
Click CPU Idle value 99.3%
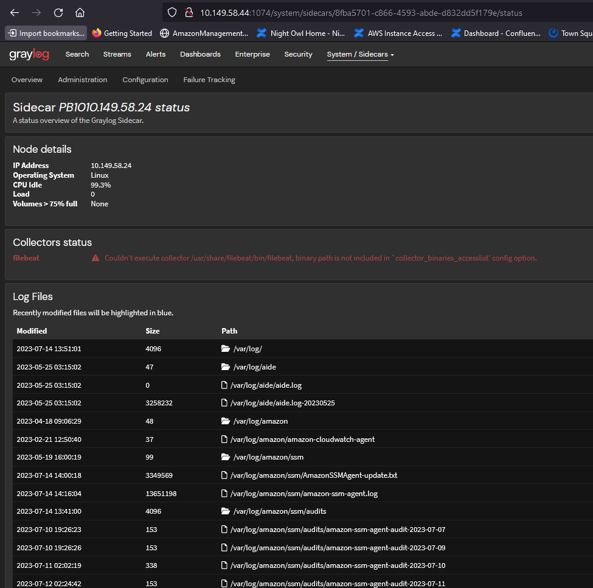(100, 185)
